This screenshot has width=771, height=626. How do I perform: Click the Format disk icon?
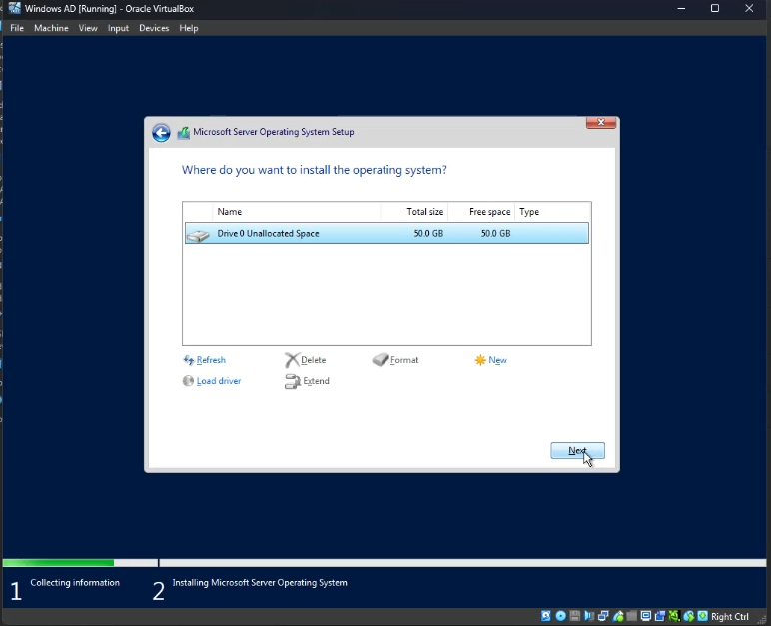[x=381, y=360]
